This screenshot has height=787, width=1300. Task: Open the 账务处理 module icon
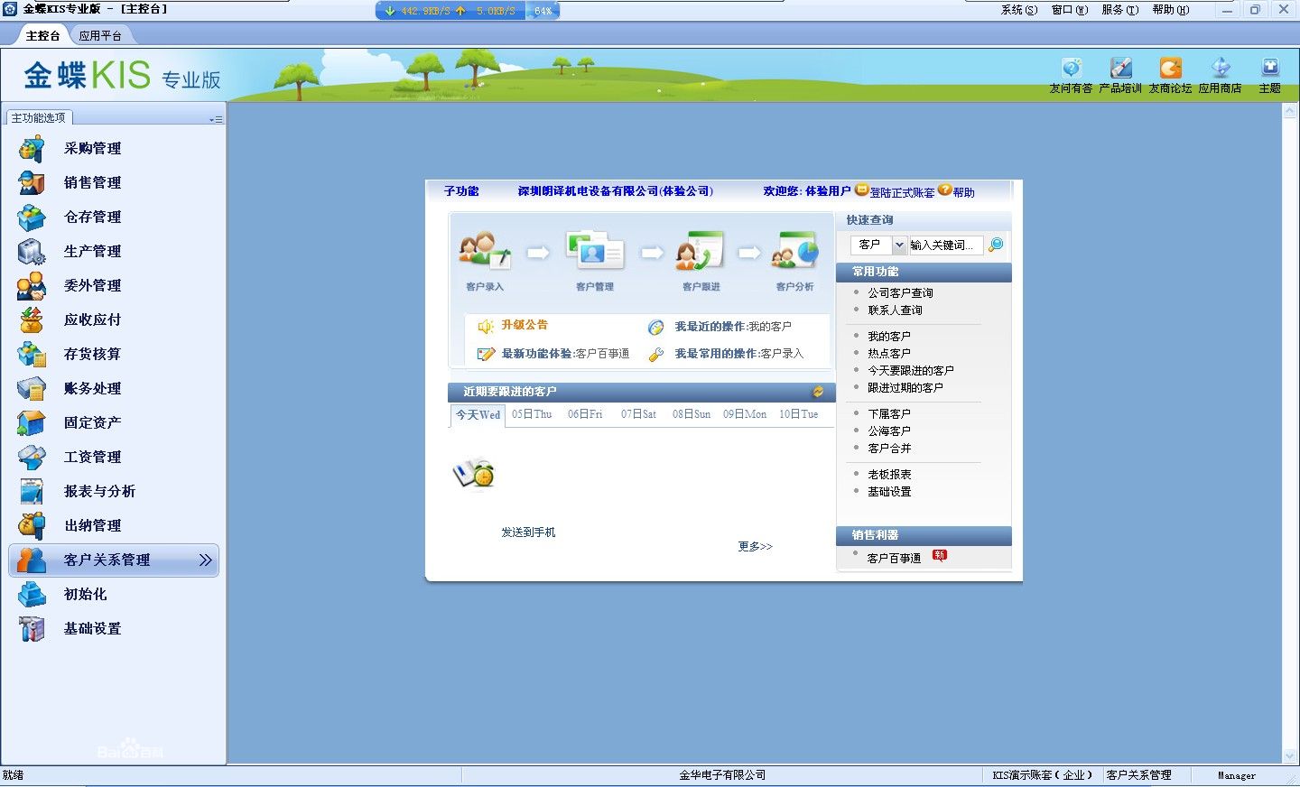point(32,388)
